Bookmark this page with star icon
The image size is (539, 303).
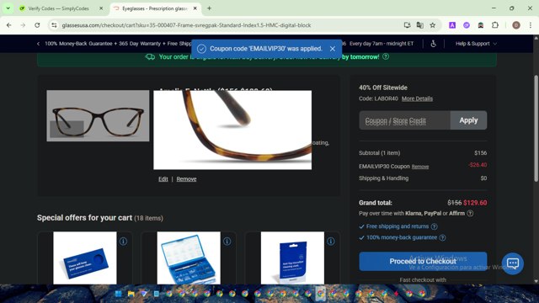[x=432, y=25]
